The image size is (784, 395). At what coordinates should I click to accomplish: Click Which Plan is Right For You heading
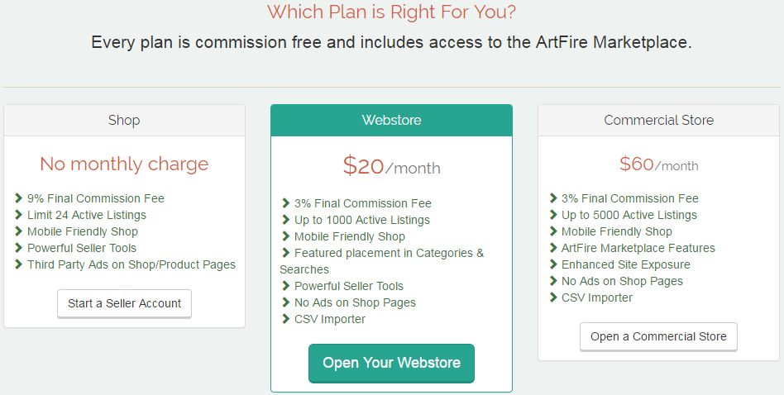click(x=391, y=12)
